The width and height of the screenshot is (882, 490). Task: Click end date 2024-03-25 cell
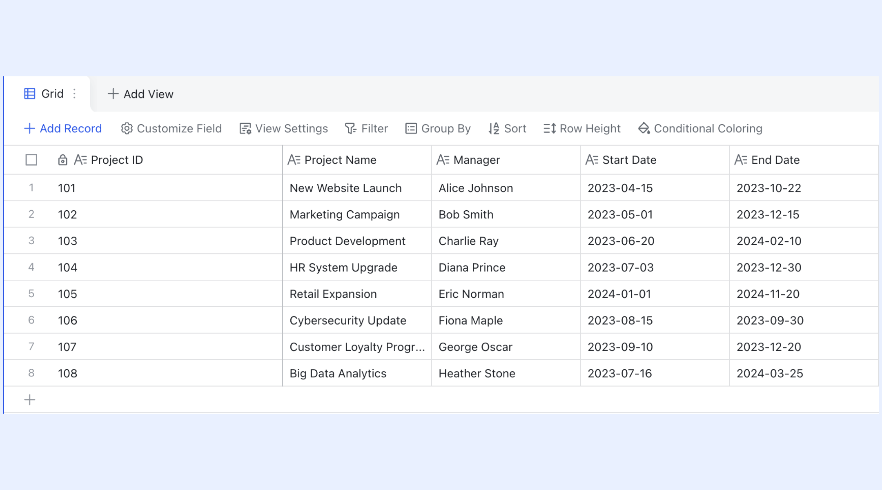(804, 373)
